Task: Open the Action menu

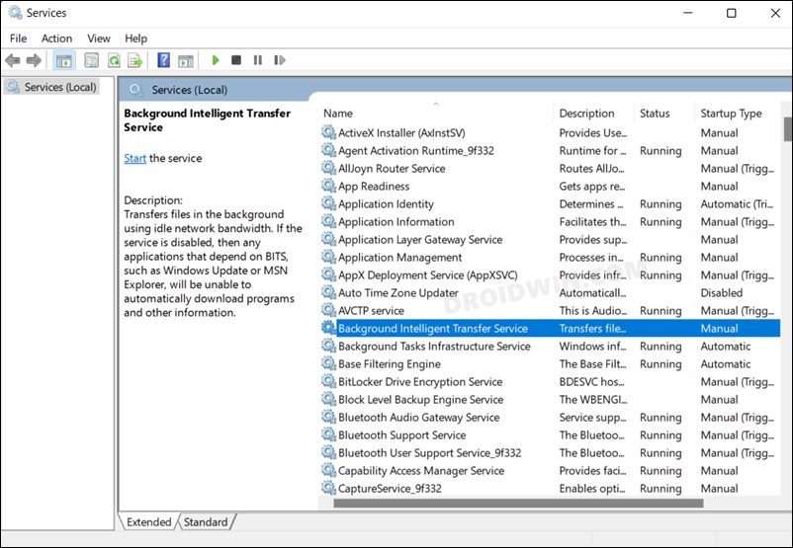Action: [56, 39]
